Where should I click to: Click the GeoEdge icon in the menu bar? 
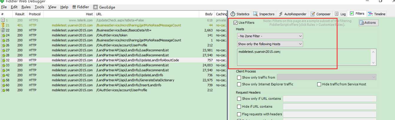pyautogui.click(x=95, y=7)
